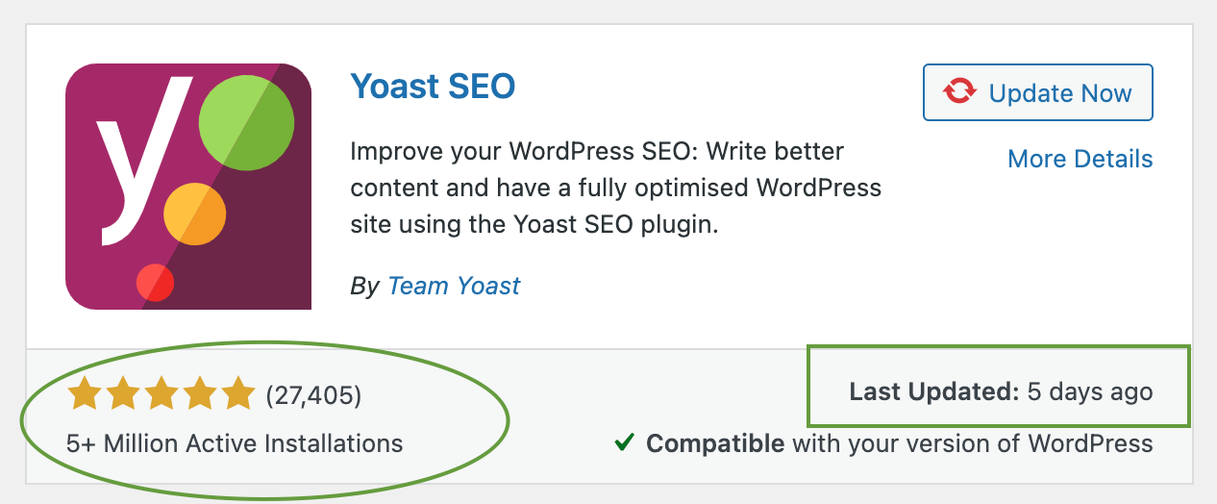Click the orange circle in the logo
Viewport: 1217px width, 504px height.
click(x=194, y=214)
